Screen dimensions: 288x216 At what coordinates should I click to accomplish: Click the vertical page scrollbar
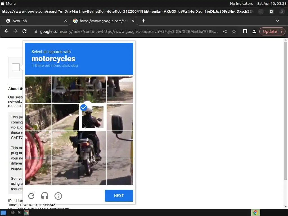point(285,110)
